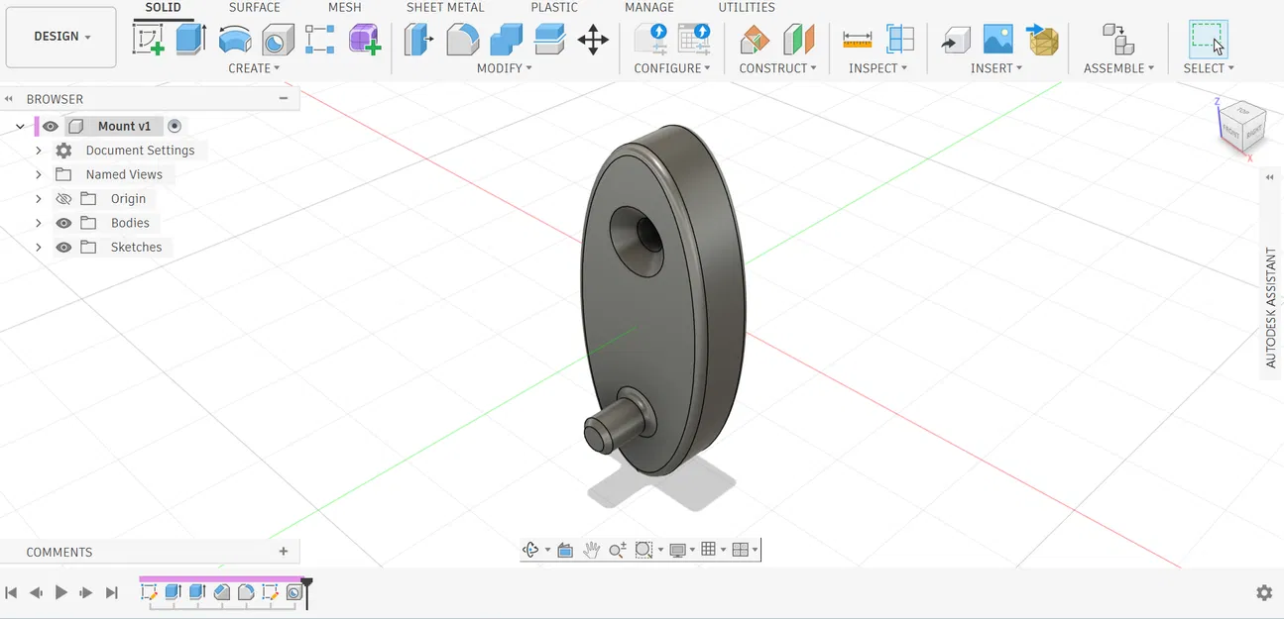
Task: Select the Extrude tool in toolbar
Action: pos(190,40)
